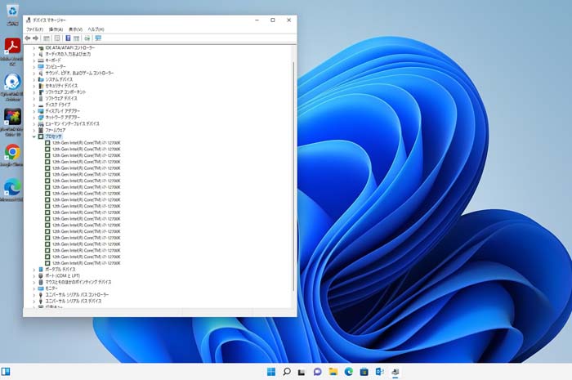Open the ヘルプ(H) menu

[96, 29]
